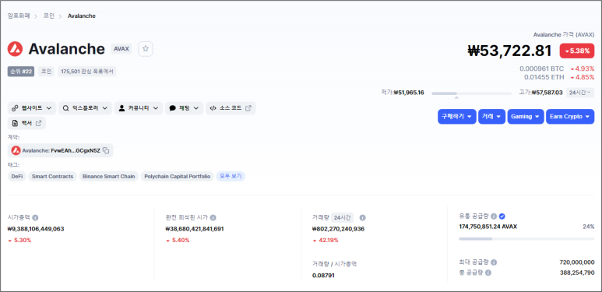Screen dimensions: 602x292
Task: Open the 소스 코드 external link
Action: tap(231, 108)
